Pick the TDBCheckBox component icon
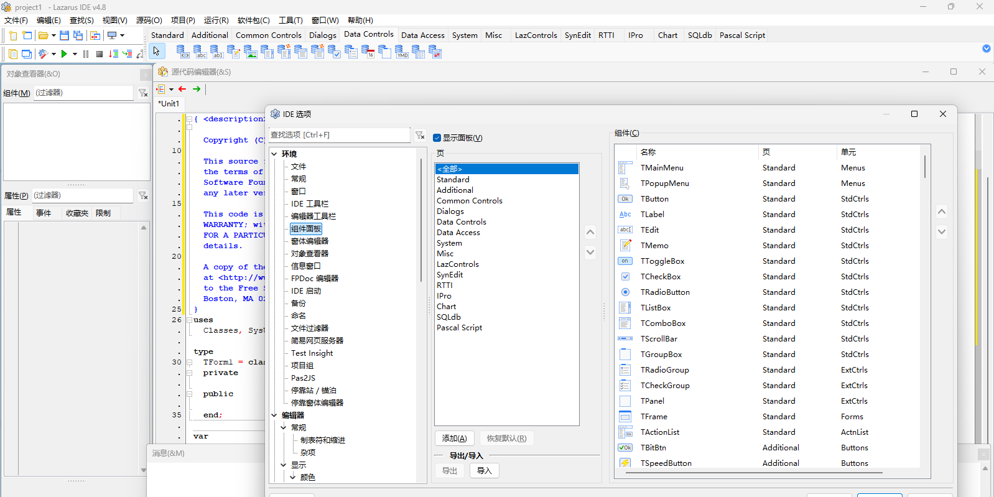The image size is (994, 497). coord(334,52)
